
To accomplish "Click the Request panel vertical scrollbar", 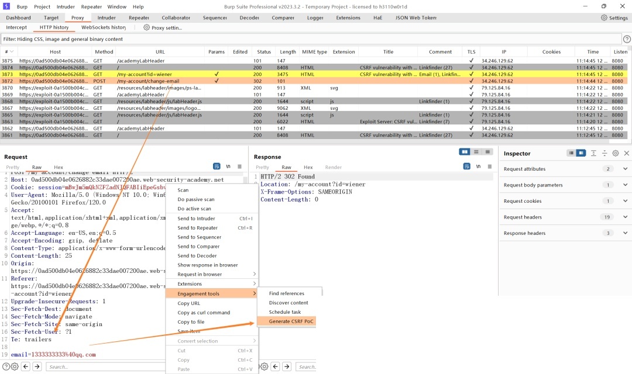I will tap(245, 179).
